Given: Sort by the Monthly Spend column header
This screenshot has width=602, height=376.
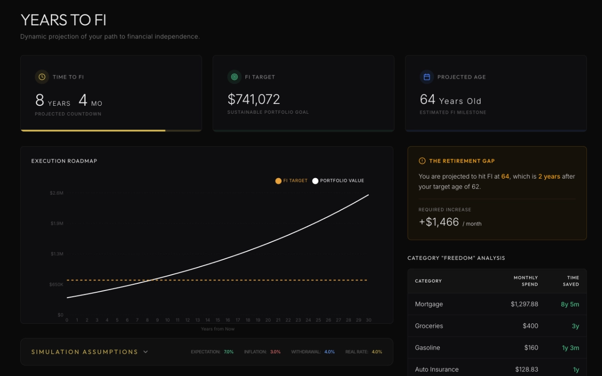Looking at the screenshot, I should click(x=525, y=281).
